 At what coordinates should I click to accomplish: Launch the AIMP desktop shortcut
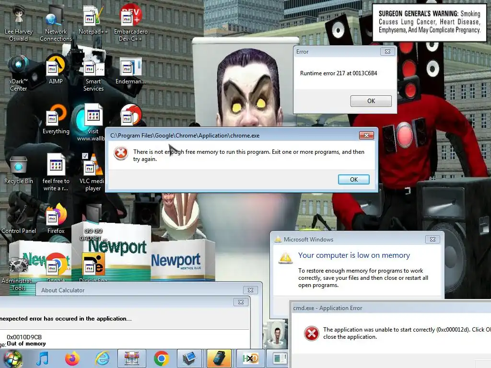(56, 70)
